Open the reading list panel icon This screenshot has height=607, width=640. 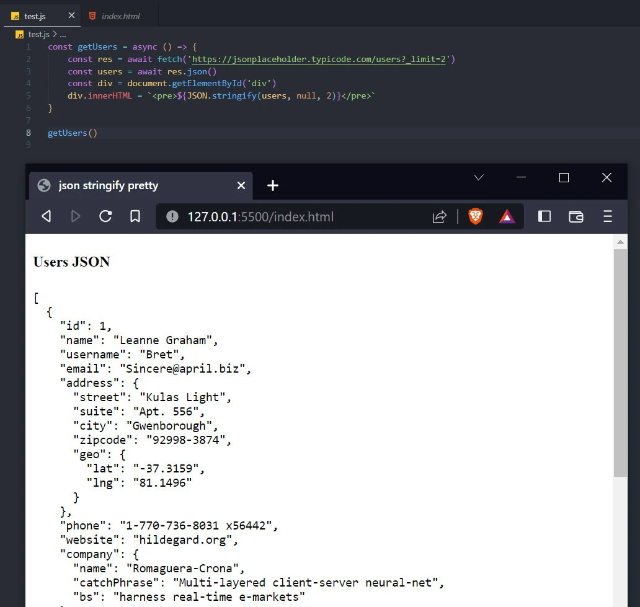(x=576, y=216)
